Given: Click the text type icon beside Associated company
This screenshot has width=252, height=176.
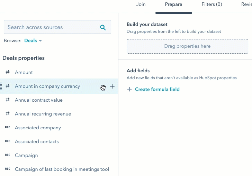Looking at the screenshot, I should 8,128.
